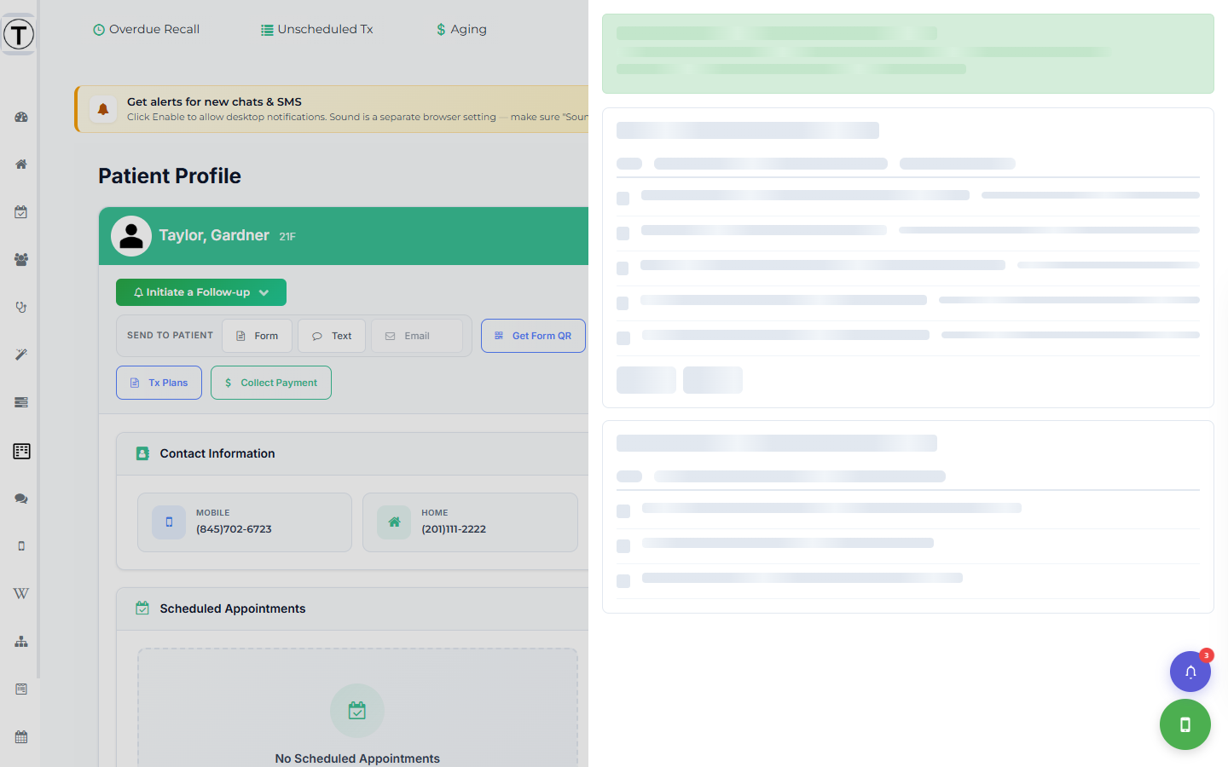Viewport: 1228px width, 767px height.
Task: Open the dashboard gauge icon in sidebar
Action: pos(21,117)
